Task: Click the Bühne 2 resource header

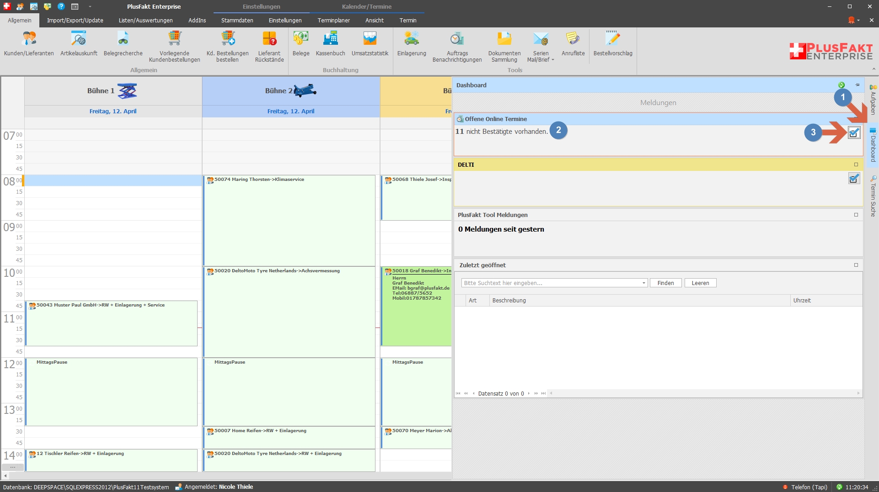Action: pos(291,91)
